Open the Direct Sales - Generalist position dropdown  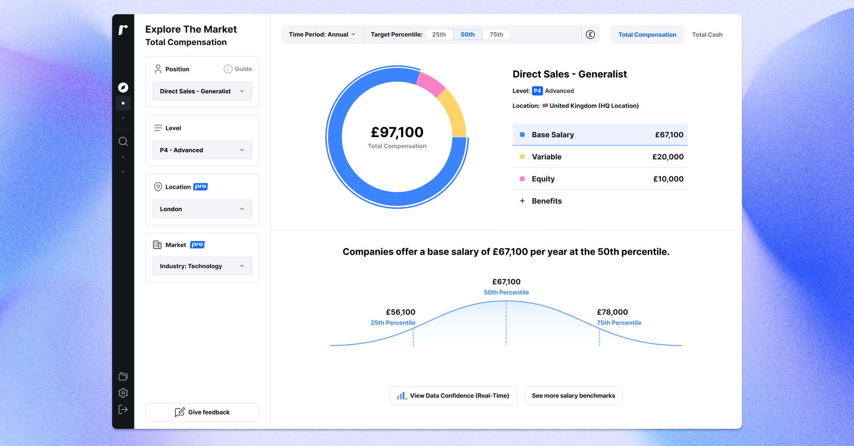[x=202, y=91]
